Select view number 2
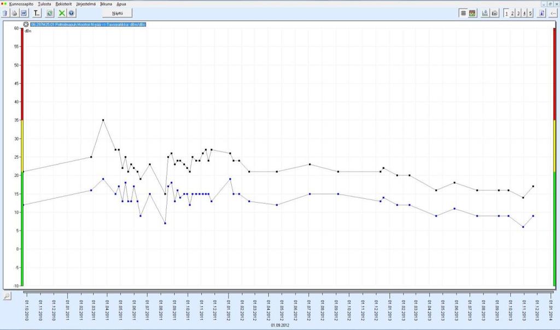 (512, 13)
